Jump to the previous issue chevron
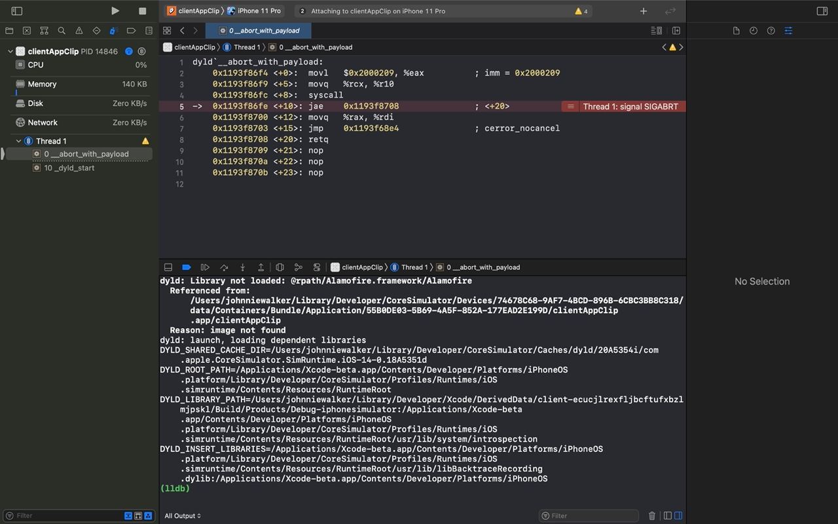 point(664,47)
